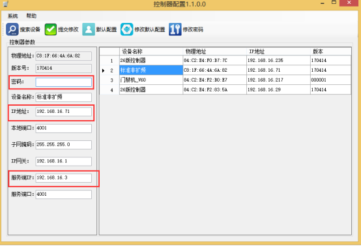Click IP cell 192.168.16.217

pos(278,80)
